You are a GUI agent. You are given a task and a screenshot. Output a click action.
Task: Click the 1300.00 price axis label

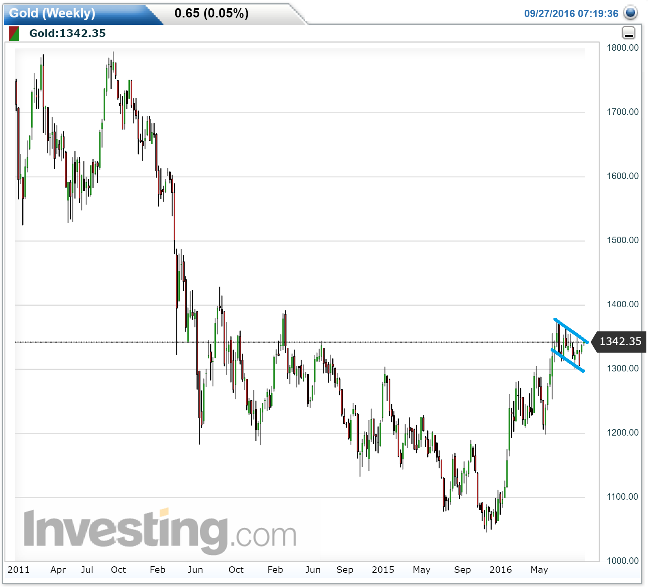point(622,368)
